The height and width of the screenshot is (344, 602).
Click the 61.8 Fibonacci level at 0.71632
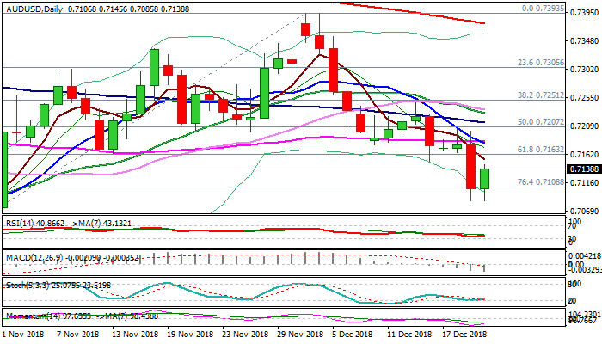pyautogui.click(x=539, y=150)
